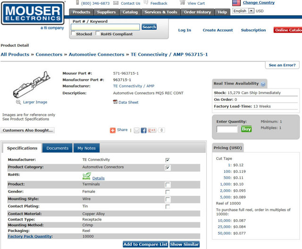
Task: Click the See an Error? button
Action: coord(282,65)
